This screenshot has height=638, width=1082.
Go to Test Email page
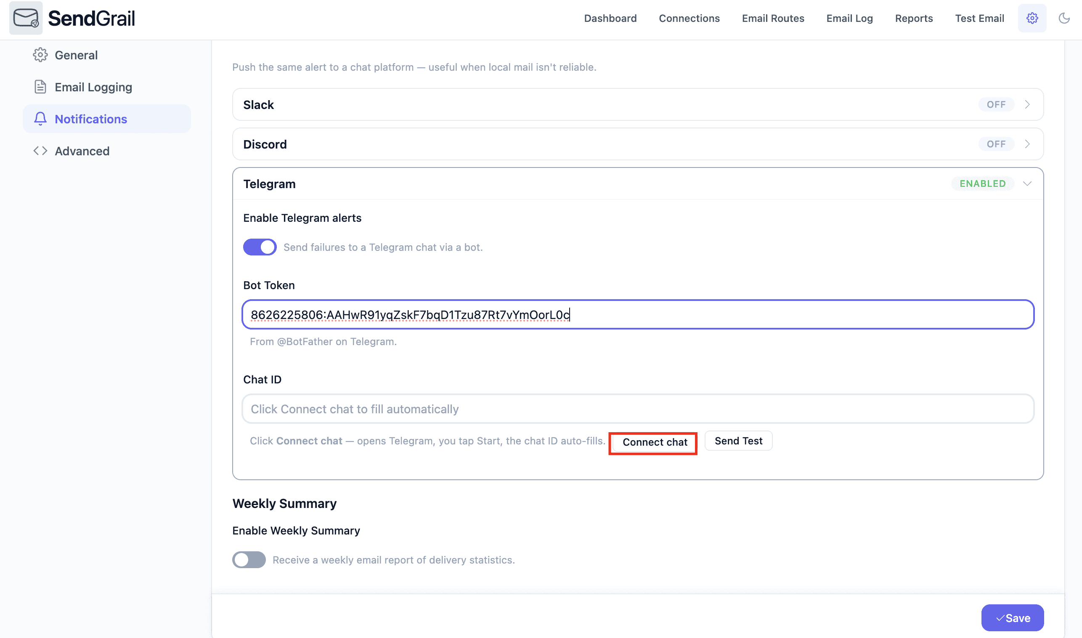point(979,18)
